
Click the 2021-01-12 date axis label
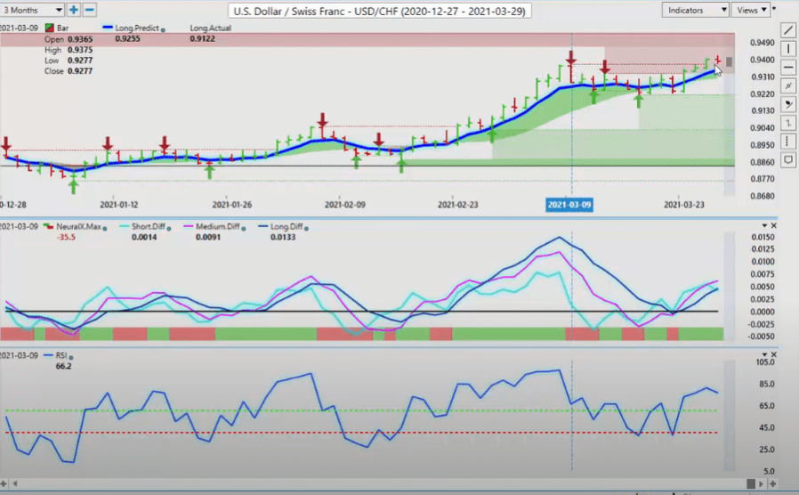118,205
